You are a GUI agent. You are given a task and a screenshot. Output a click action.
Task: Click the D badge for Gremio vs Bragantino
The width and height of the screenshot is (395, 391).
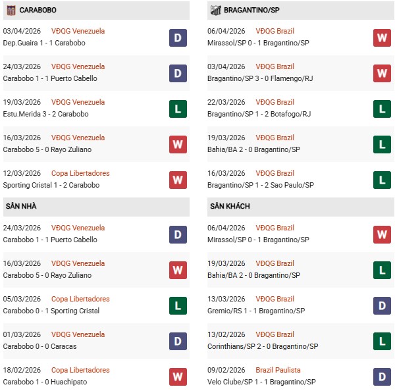tap(382, 305)
